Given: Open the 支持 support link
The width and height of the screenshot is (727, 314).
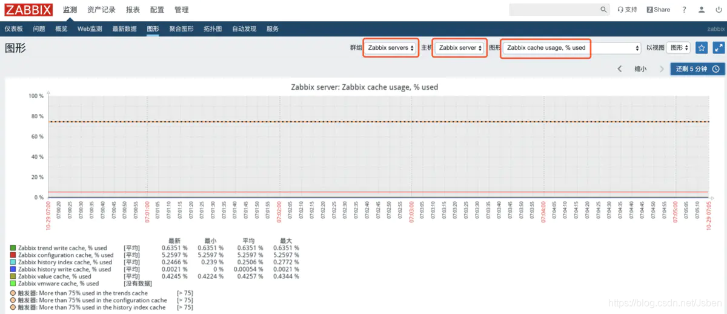Looking at the screenshot, I should [x=628, y=10].
